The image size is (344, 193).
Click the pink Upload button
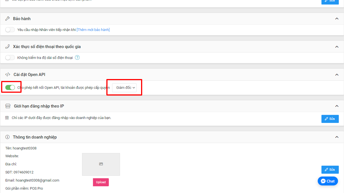[x=101, y=182]
